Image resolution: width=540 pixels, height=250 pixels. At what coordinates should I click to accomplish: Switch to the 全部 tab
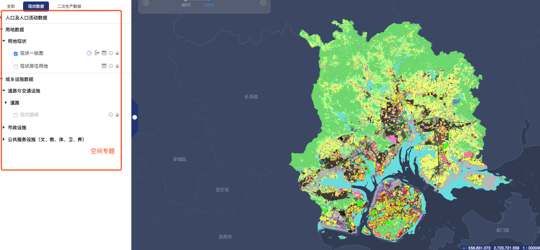11,6
